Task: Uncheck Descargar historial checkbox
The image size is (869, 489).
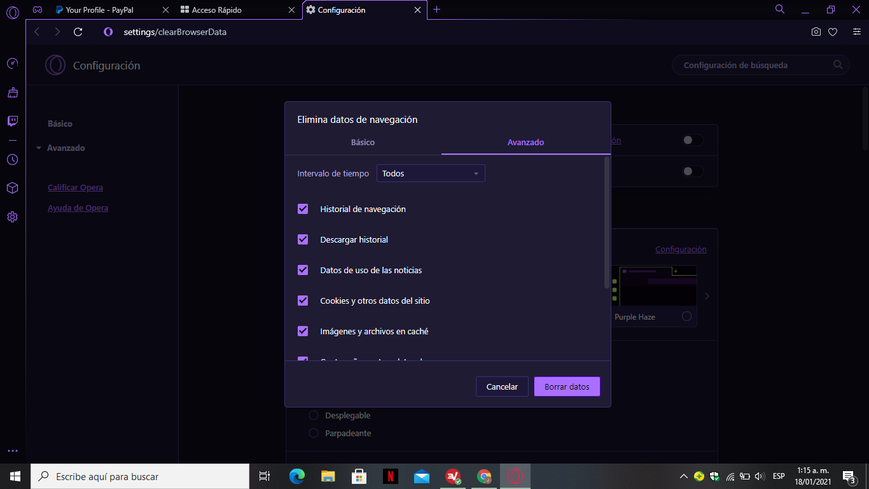Action: (303, 239)
